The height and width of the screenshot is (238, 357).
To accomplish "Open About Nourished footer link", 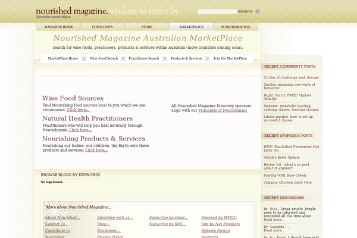I will pos(62,218).
